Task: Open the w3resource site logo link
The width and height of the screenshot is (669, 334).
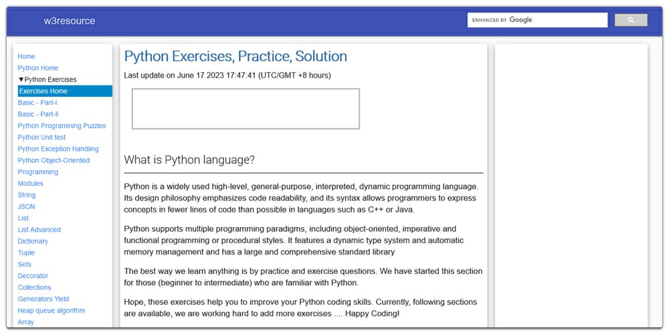Action: click(x=70, y=21)
